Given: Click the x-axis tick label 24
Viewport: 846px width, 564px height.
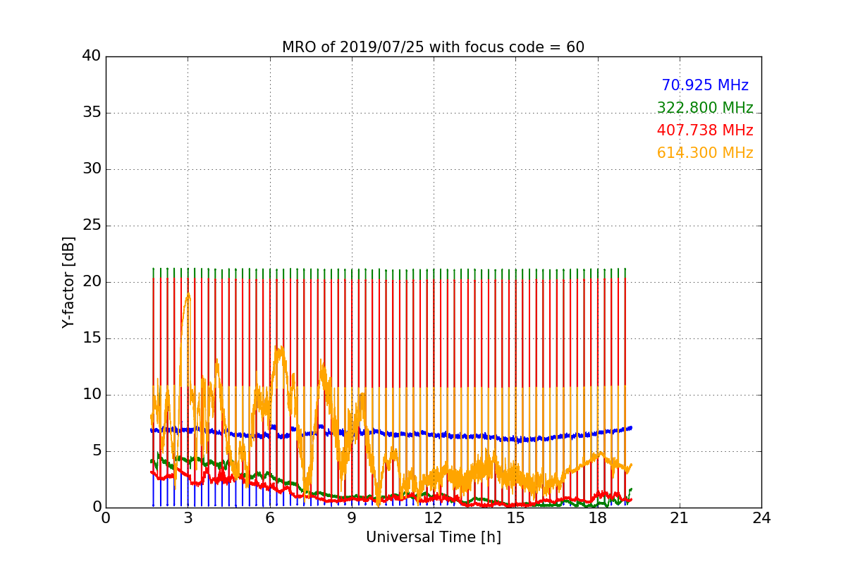Looking at the screenshot, I should (761, 518).
